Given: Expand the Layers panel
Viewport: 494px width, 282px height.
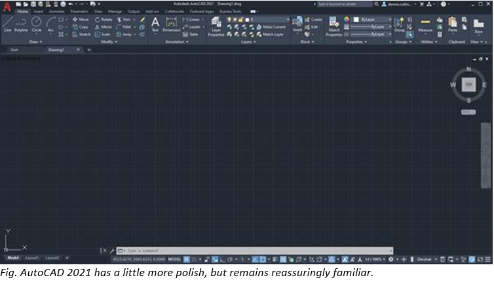Looking at the screenshot, I should click(248, 41).
